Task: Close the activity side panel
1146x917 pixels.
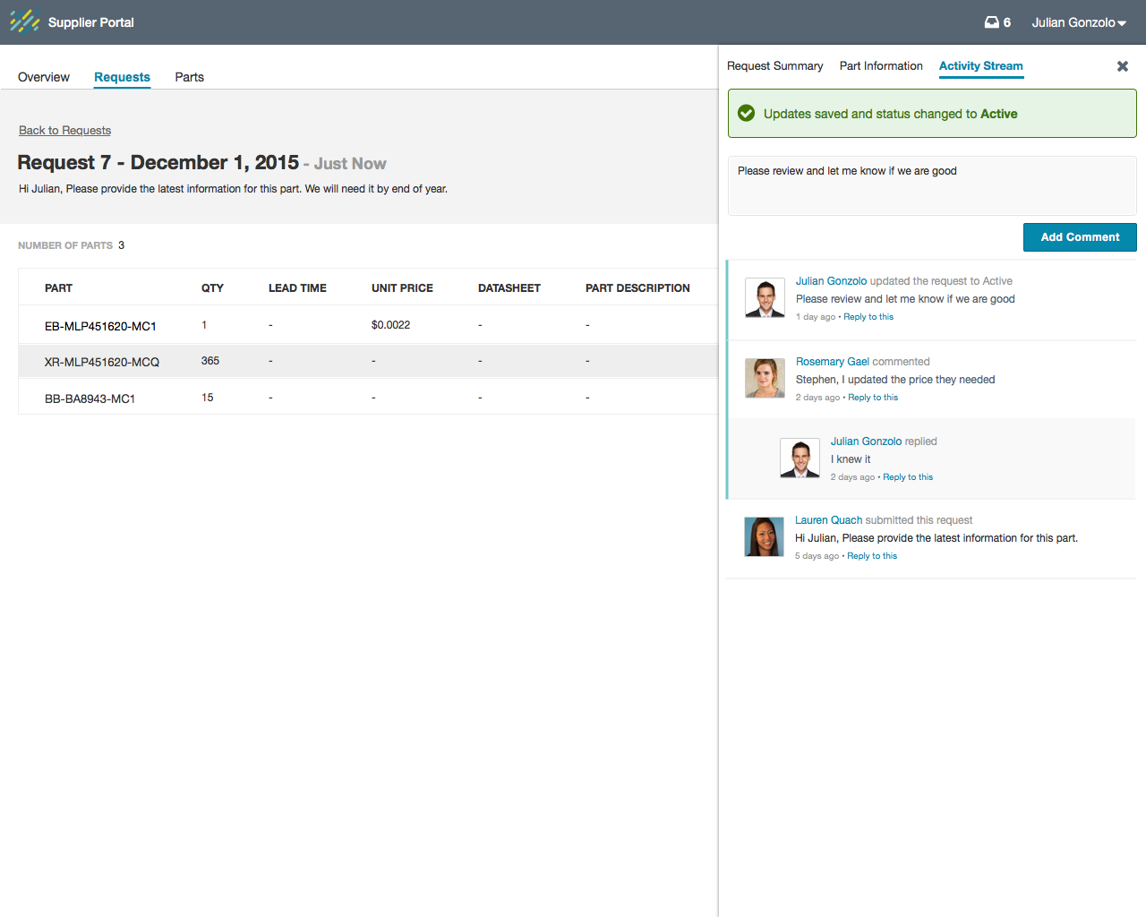Action: 1122,66
